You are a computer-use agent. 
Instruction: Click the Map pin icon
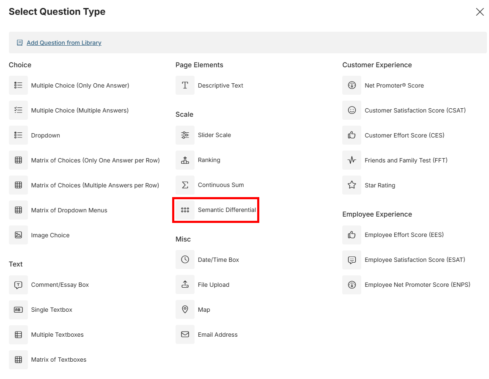(x=185, y=310)
